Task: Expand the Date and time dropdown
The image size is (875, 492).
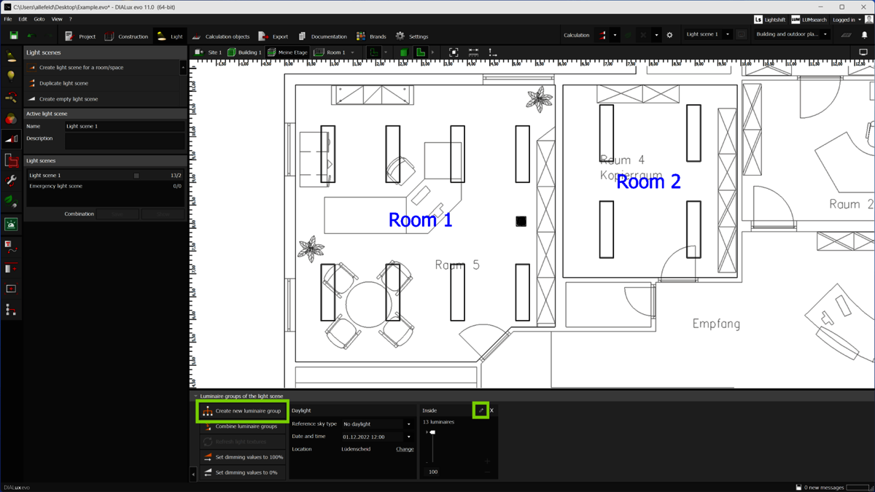Action: click(408, 437)
